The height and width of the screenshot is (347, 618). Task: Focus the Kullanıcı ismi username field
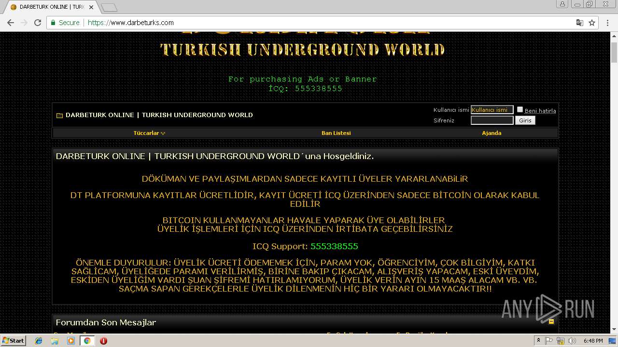click(492, 110)
